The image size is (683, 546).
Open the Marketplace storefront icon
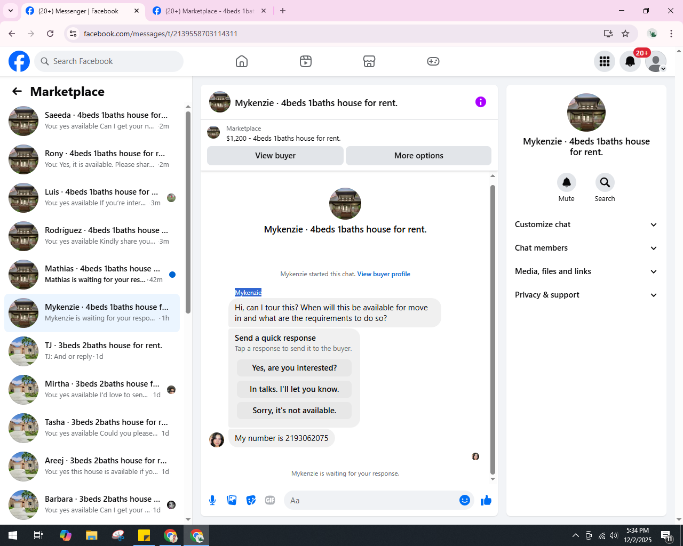(369, 61)
